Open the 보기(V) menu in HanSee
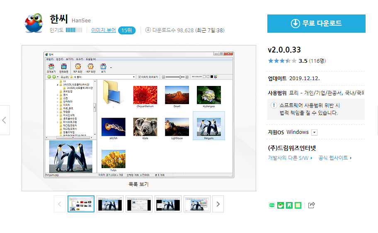378x233 pixels. tap(70, 59)
